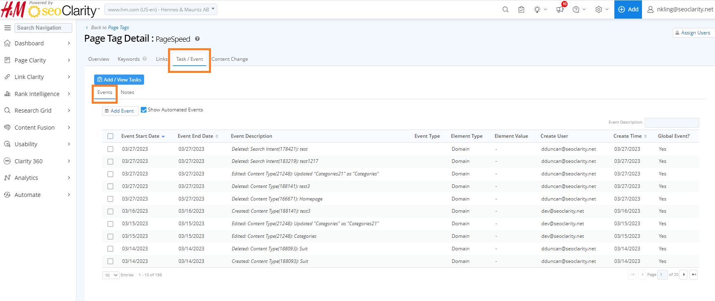Open the settings gear icon
This screenshot has width=715, height=301.
click(x=599, y=9)
